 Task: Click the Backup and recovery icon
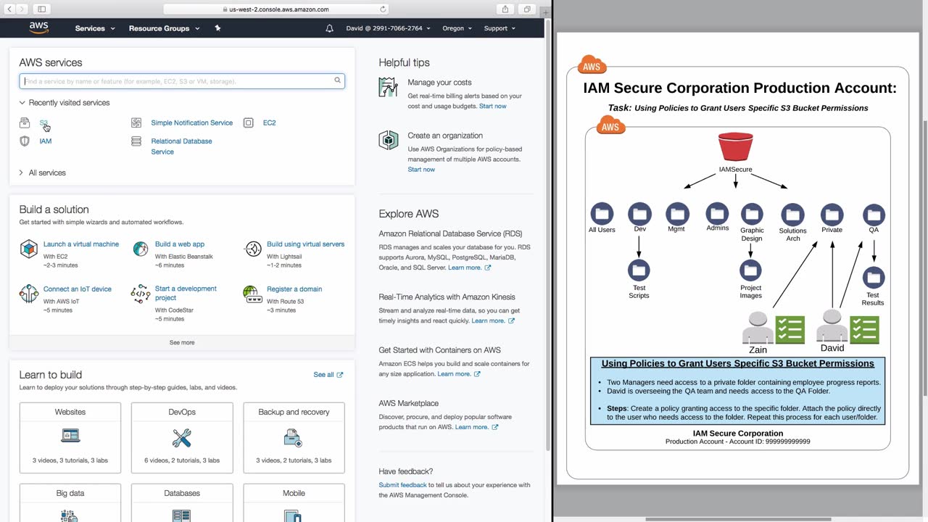click(x=294, y=437)
